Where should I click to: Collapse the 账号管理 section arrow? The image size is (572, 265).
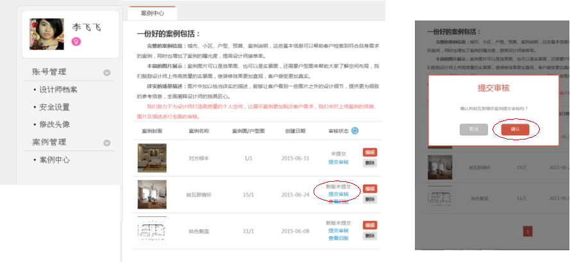click(107, 72)
